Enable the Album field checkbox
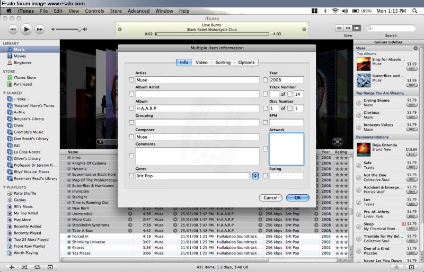The width and height of the screenshot is (424, 272). pos(131,108)
